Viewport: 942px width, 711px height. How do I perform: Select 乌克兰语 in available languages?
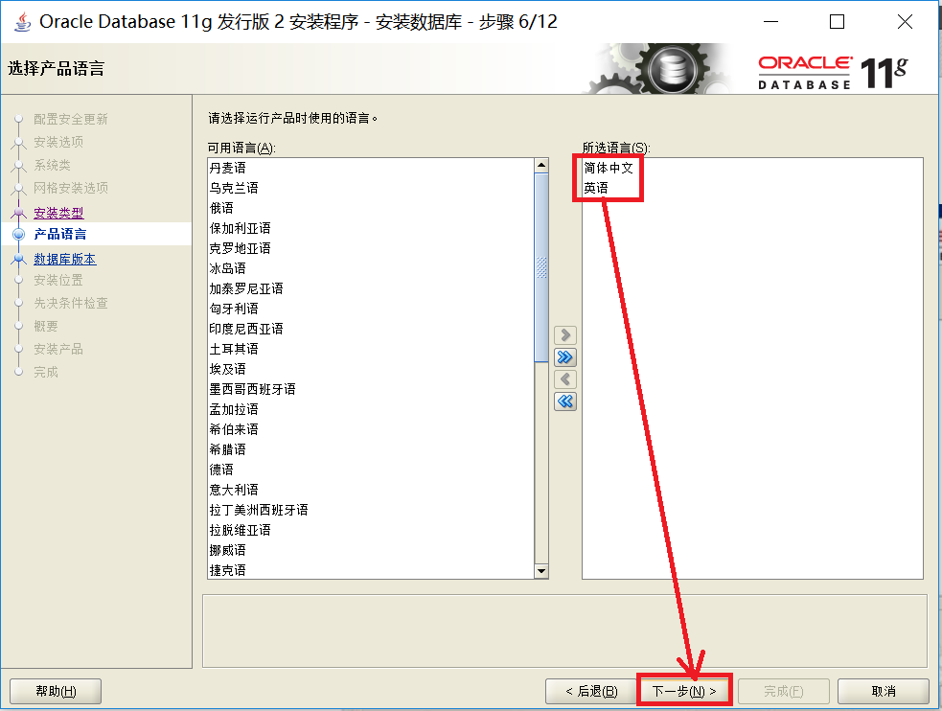coord(371,188)
